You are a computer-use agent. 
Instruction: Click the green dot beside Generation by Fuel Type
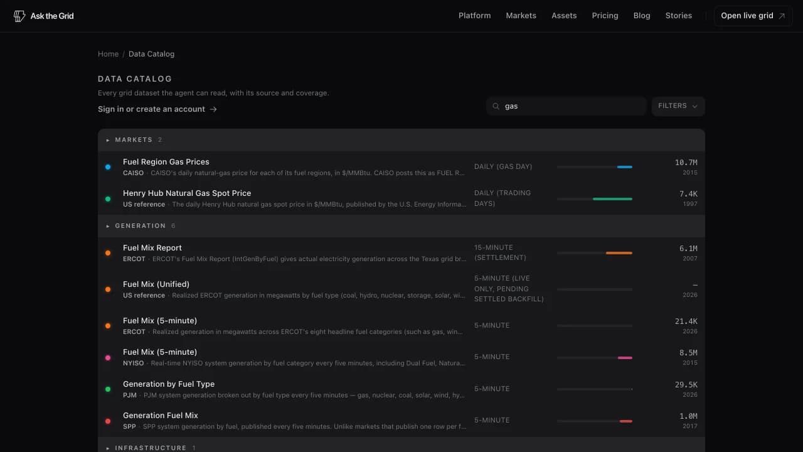108,389
